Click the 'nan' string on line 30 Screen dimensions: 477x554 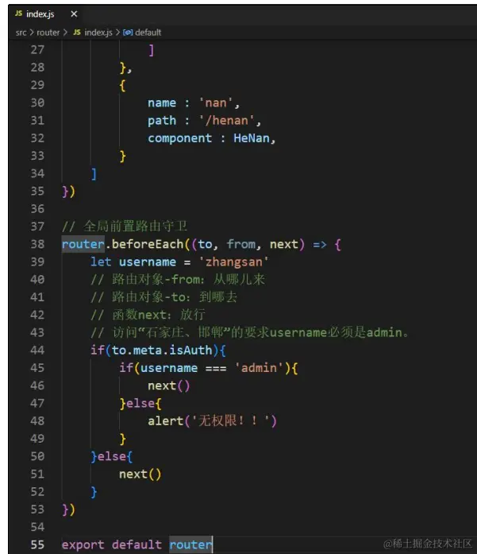pyautogui.click(x=216, y=103)
